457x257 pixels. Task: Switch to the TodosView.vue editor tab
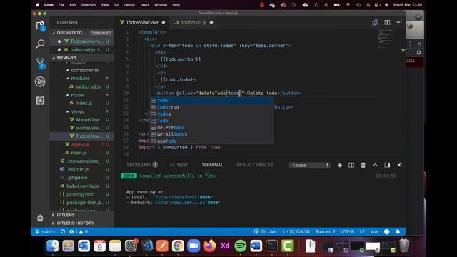142,22
